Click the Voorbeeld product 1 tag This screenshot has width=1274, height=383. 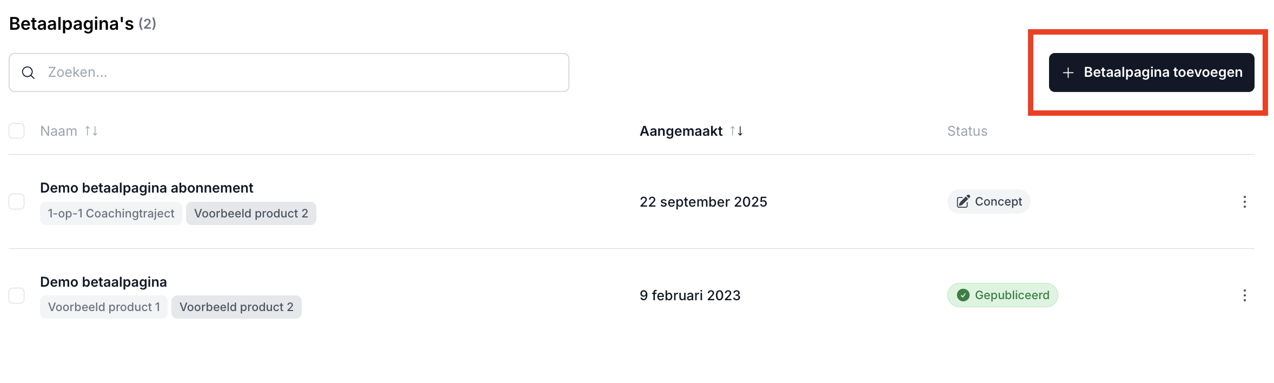[104, 307]
